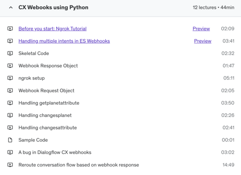The image size is (241, 175).
Task: Select the Handling changesplanet lecture title
Action: [x=45, y=115]
